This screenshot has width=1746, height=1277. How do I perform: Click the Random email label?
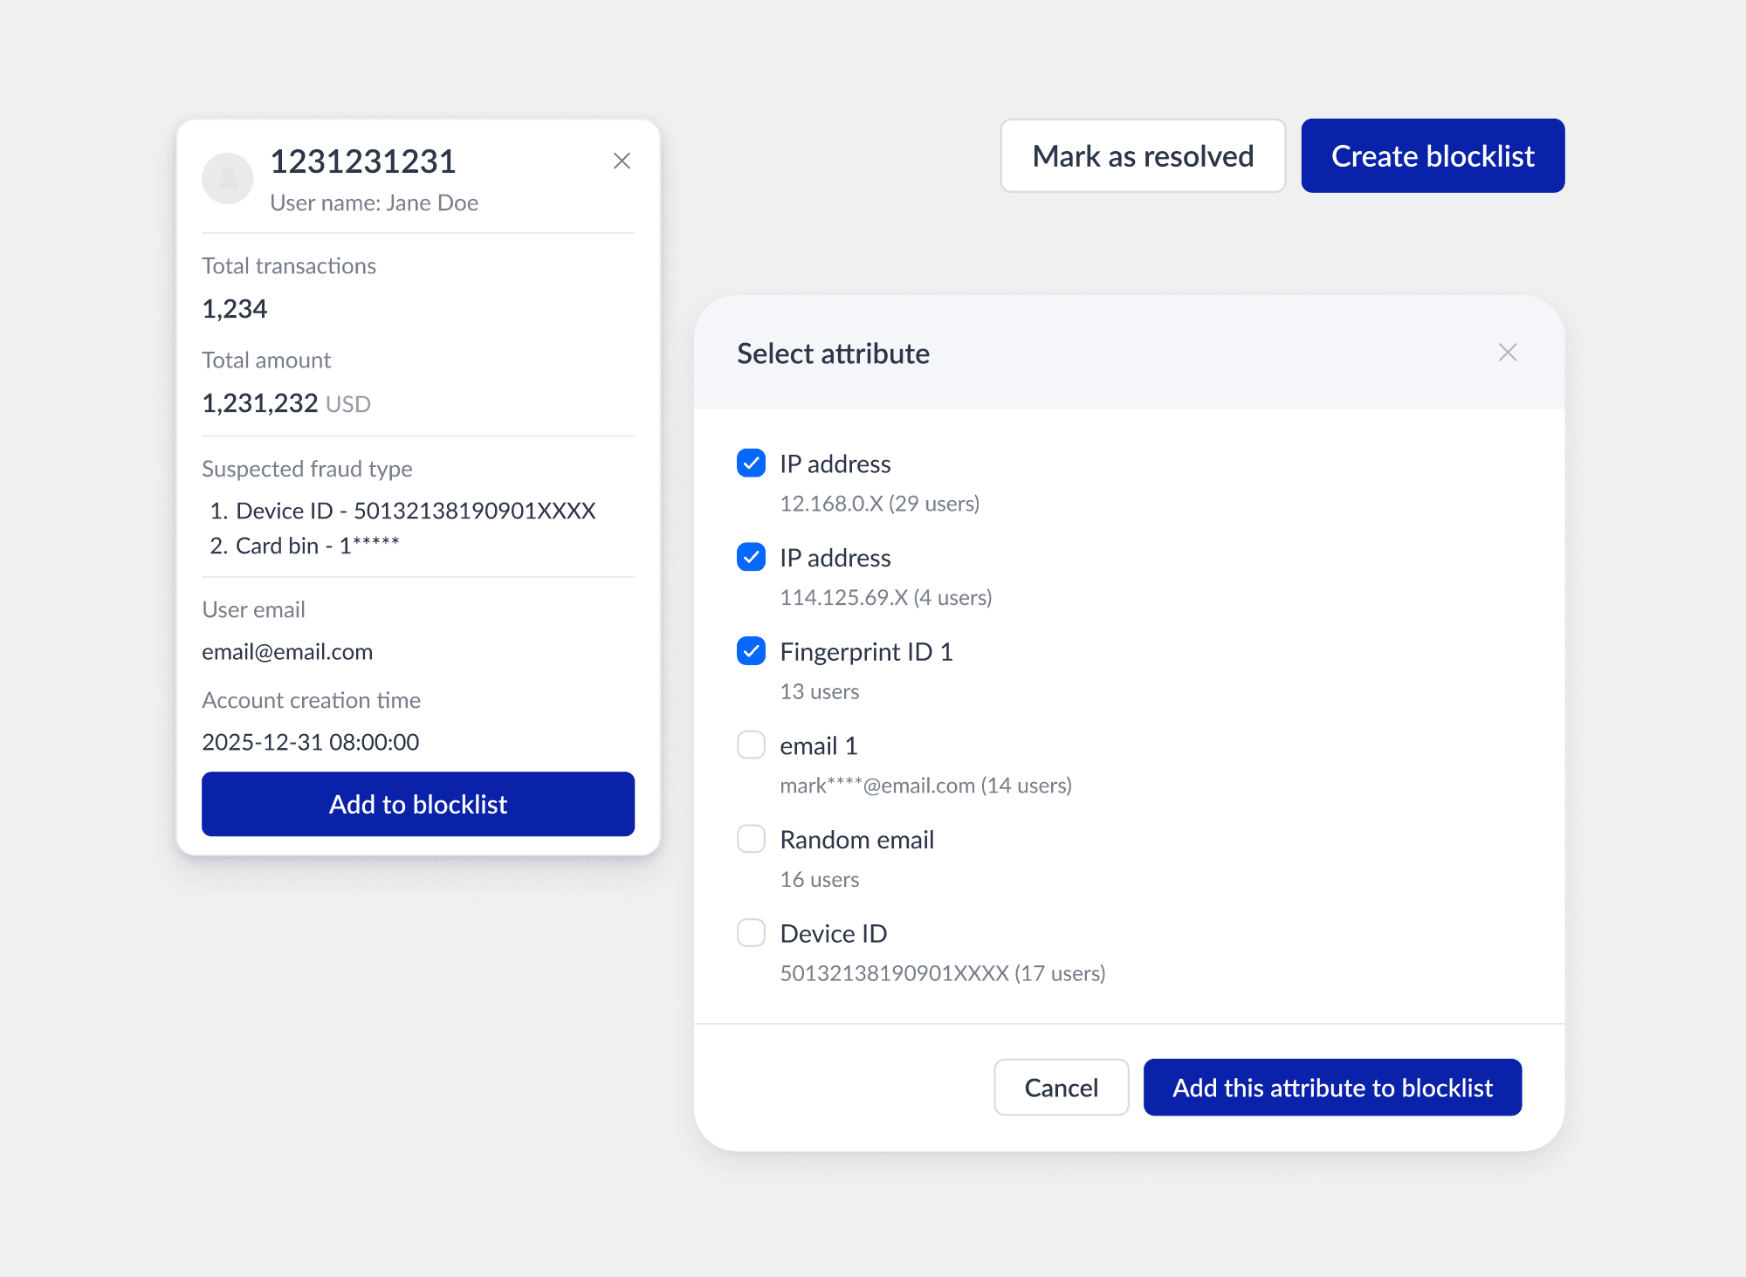pyautogui.click(x=856, y=840)
